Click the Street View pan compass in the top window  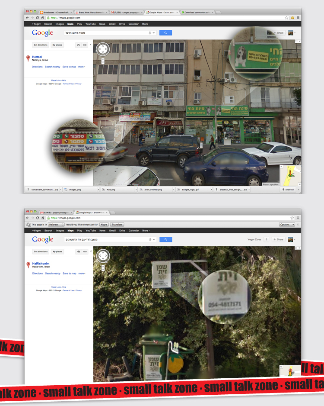[x=103, y=49]
